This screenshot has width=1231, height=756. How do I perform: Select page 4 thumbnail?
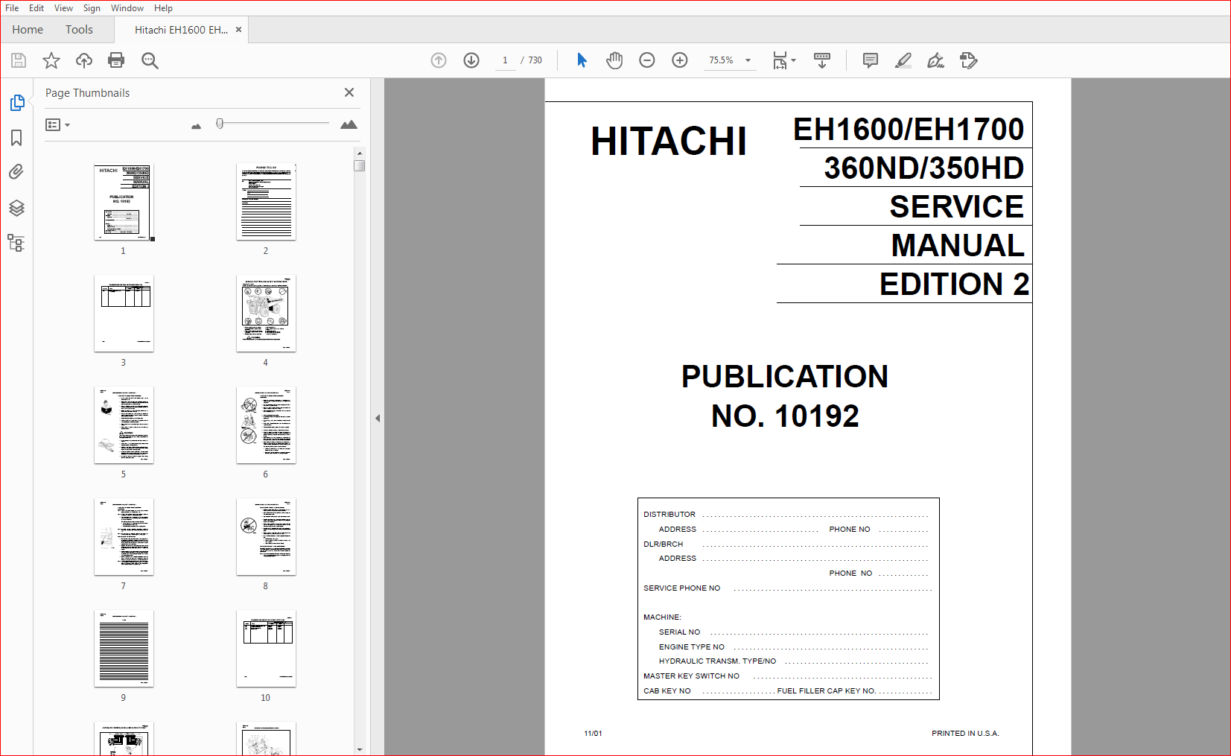coord(266,314)
